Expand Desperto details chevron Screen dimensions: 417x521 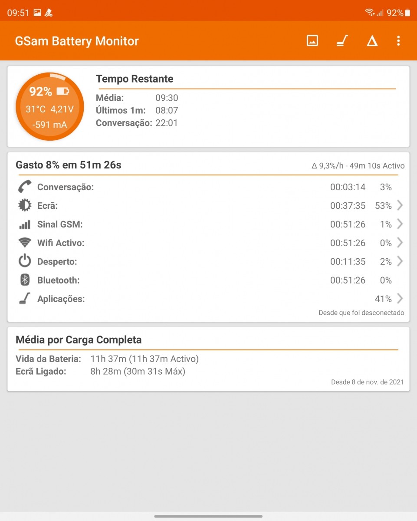click(400, 261)
